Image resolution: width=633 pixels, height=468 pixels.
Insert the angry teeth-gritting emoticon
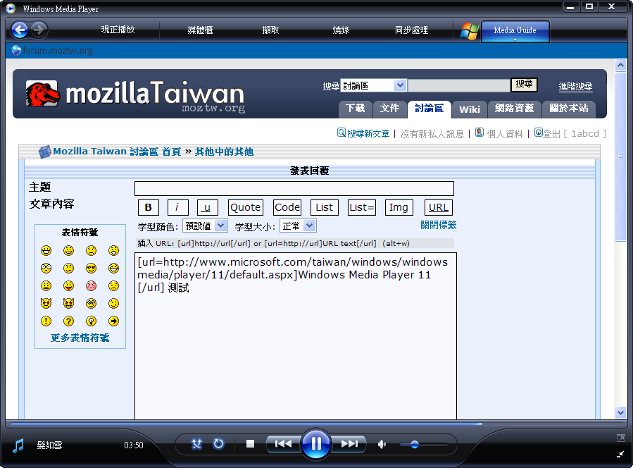tap(46, 285)
